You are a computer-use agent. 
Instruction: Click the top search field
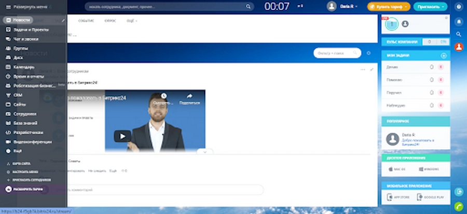coord(169,7)
